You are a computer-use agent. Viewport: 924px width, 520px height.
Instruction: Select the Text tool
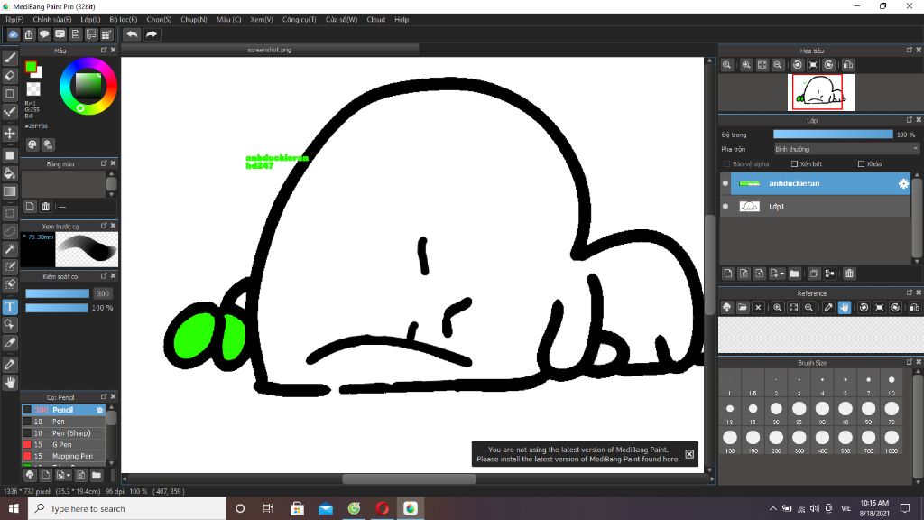(x=9, y=307)
